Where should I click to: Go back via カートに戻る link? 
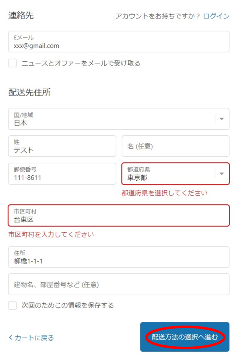31,338
